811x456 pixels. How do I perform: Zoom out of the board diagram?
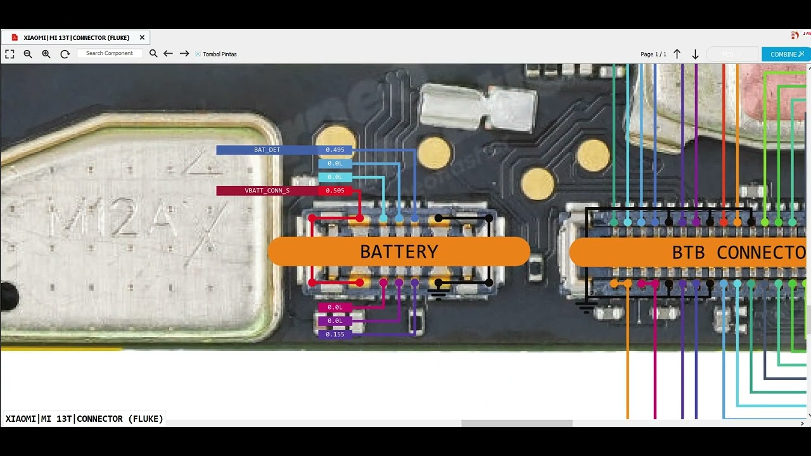click(x=28, y=54)
